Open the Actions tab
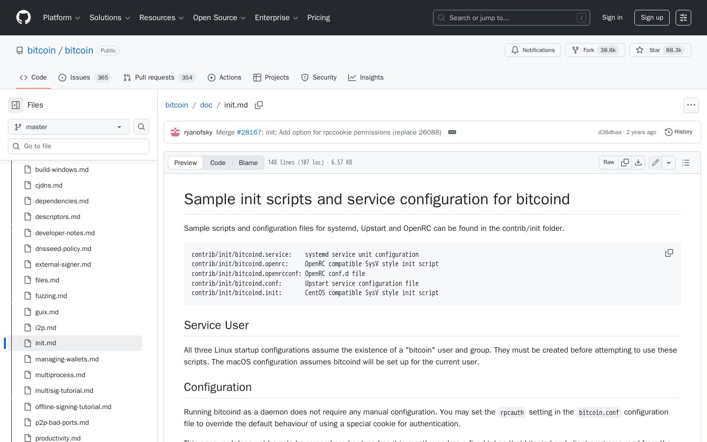The width and height of the screenshot is (707, 442). 224,78
